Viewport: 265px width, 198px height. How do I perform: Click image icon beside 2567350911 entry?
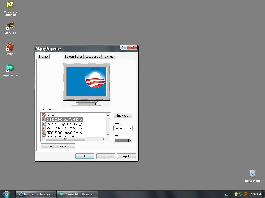(x=44, y=124)
